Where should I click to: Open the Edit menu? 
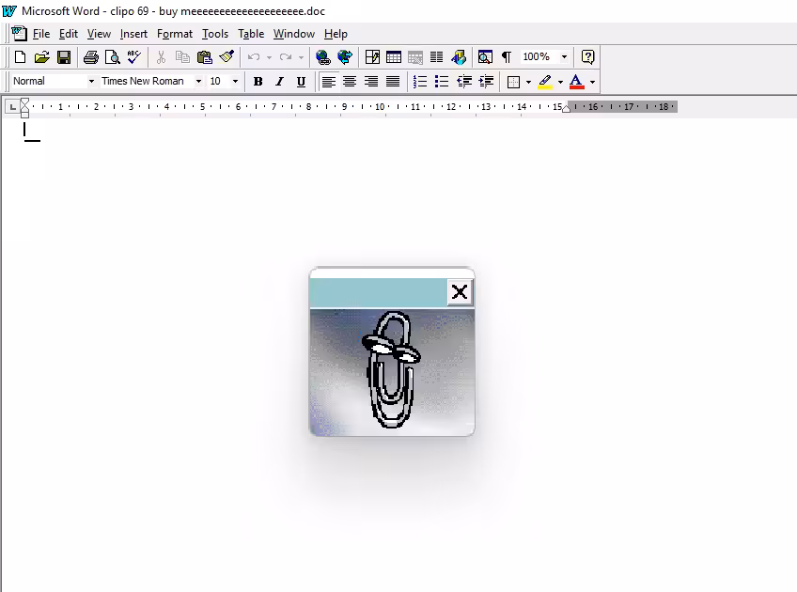point(68,34)
